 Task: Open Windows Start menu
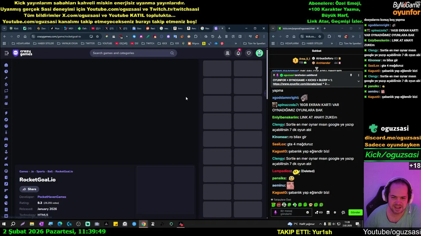tap(4, 224)
